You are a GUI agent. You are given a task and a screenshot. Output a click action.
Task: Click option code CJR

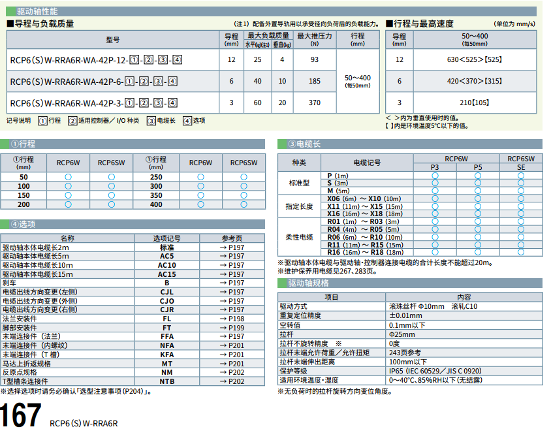point(167,310)
